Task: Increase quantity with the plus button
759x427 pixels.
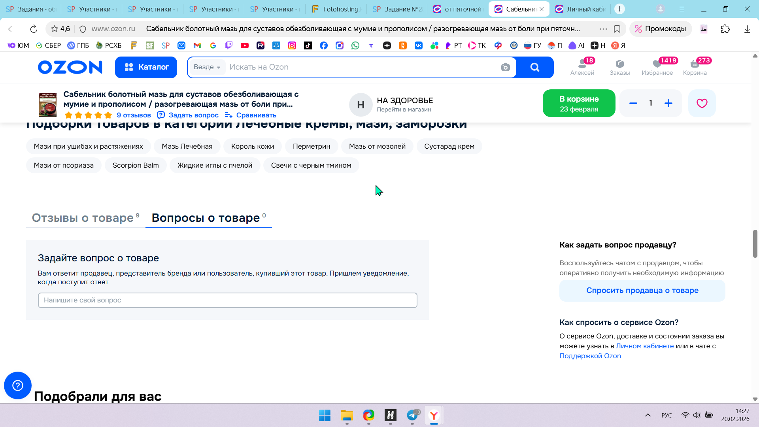Action: pos(668,103)
